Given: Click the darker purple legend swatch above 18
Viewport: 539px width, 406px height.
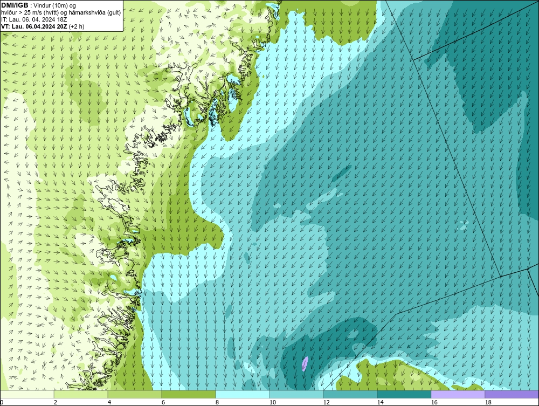Looking at the screenshot, I should pyautogui.click(x=512, y=394).
